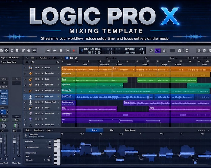Select the Verse 1 arrangement marker
The height and width of the screenshot is (168, 211).
pyautogui.click(x=86, y=65)
